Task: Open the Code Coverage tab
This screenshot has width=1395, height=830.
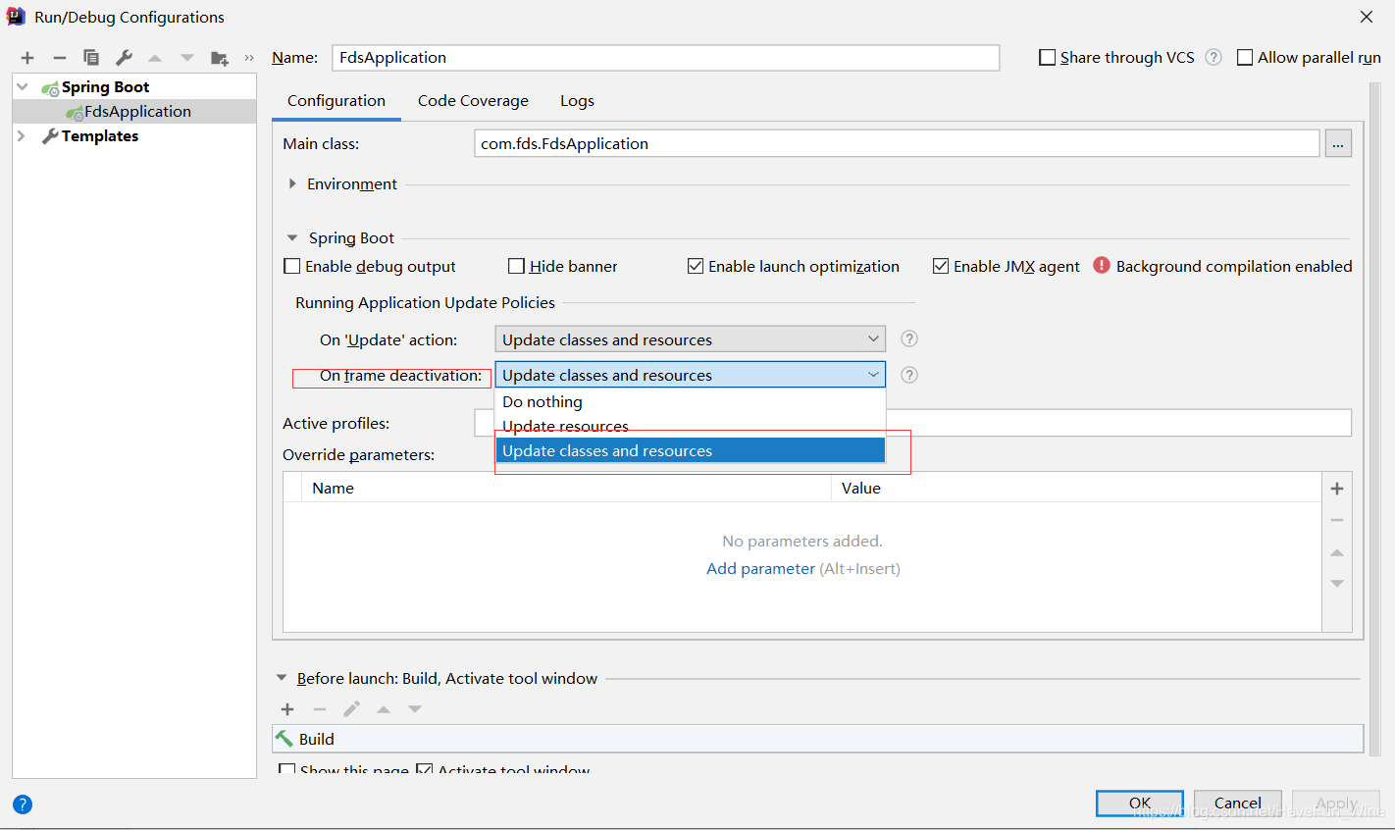Action: point(473,101)
